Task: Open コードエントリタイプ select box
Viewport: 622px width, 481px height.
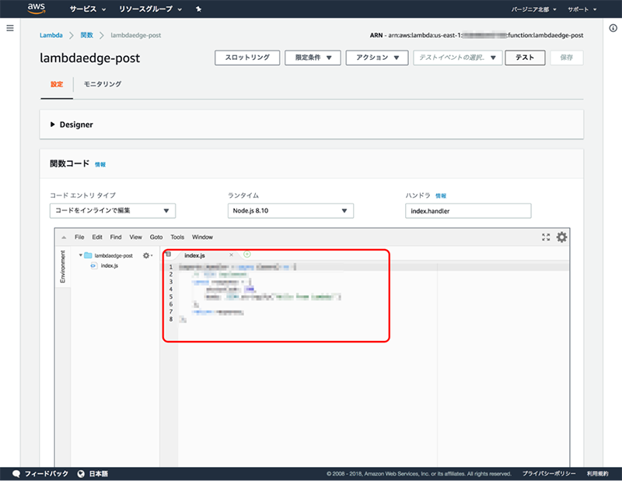Action: pos(113,210)
